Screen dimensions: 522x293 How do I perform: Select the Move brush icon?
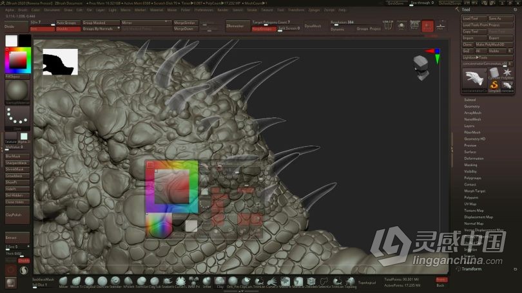click(x=63, y=281)
